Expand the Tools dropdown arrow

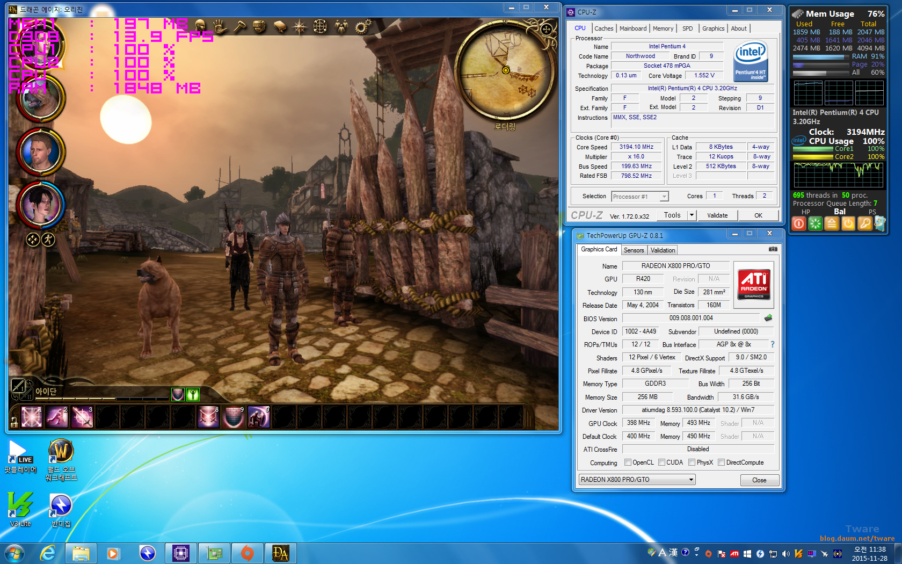click(x=692, y=215)
